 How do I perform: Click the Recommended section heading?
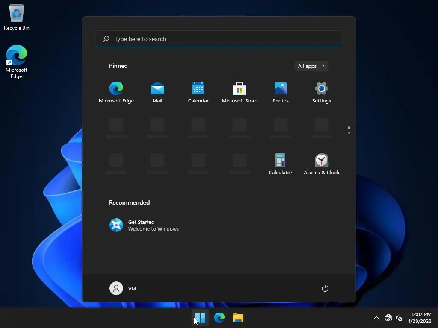(129, 202)
